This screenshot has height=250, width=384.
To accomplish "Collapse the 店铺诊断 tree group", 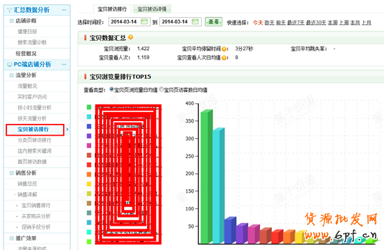I will coord(11,21).
